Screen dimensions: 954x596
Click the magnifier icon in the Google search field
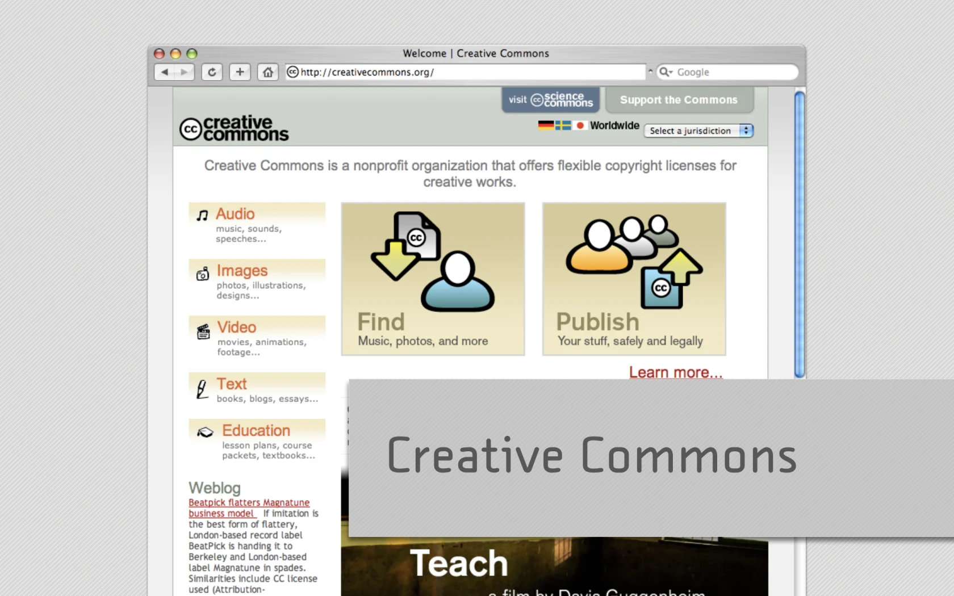pyautogui.click(x=665, y=72)
